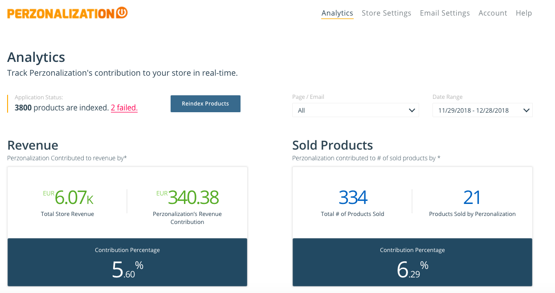Image resolution: width=555 pixels, height=293 pixels.
Task: Click the 'Total Store Revenue' label
Action: point(68,214)
